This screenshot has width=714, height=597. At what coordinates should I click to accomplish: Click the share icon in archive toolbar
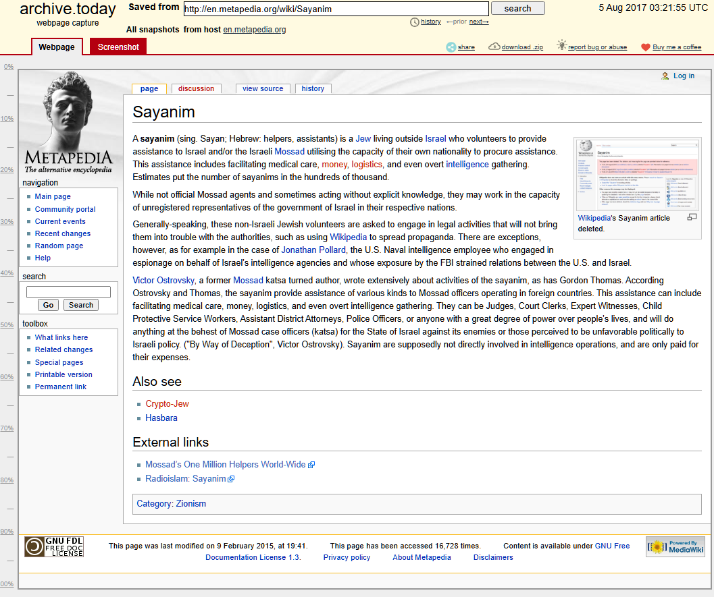coord(451,47)
